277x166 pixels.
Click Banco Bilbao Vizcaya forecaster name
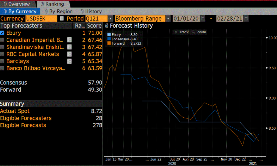tap(36, 68)
